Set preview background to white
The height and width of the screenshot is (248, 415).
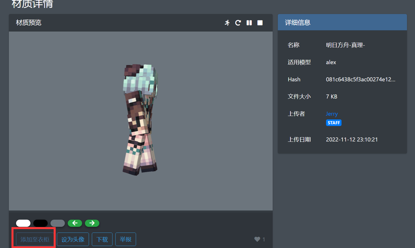click(x=23, y=223)
